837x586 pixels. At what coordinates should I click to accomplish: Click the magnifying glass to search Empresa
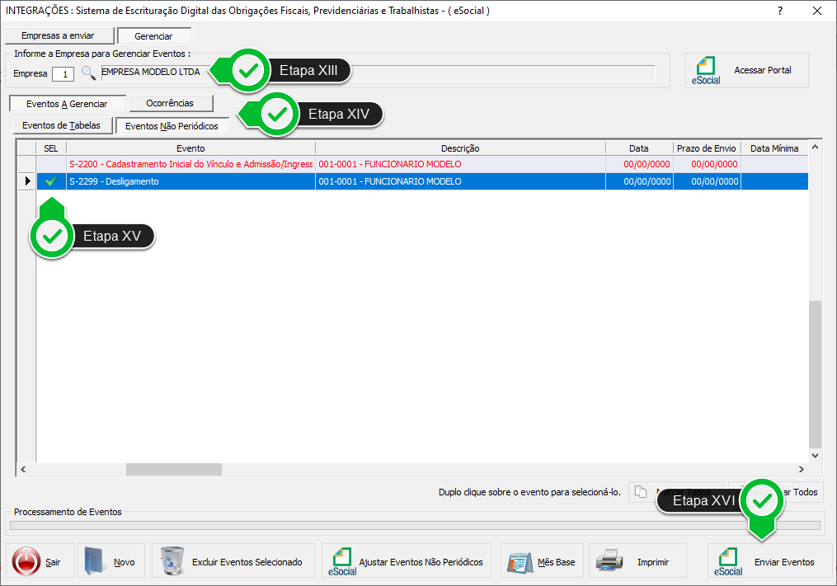88,73
